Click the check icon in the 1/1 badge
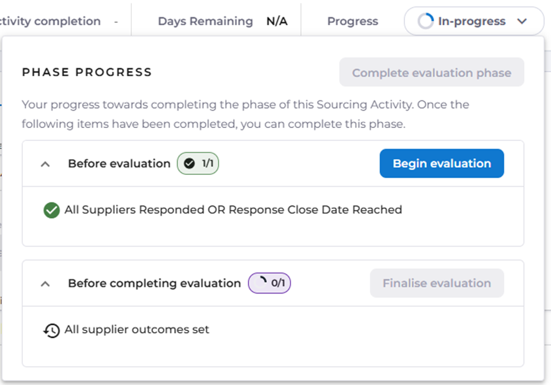This screenshot has height=385, width=551. [189, 164]
